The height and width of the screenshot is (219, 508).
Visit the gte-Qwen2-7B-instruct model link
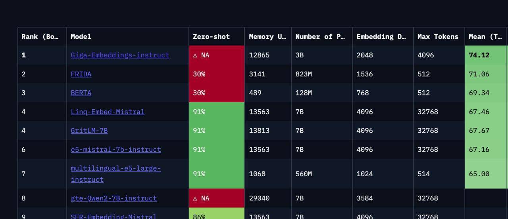pos(114,198)
